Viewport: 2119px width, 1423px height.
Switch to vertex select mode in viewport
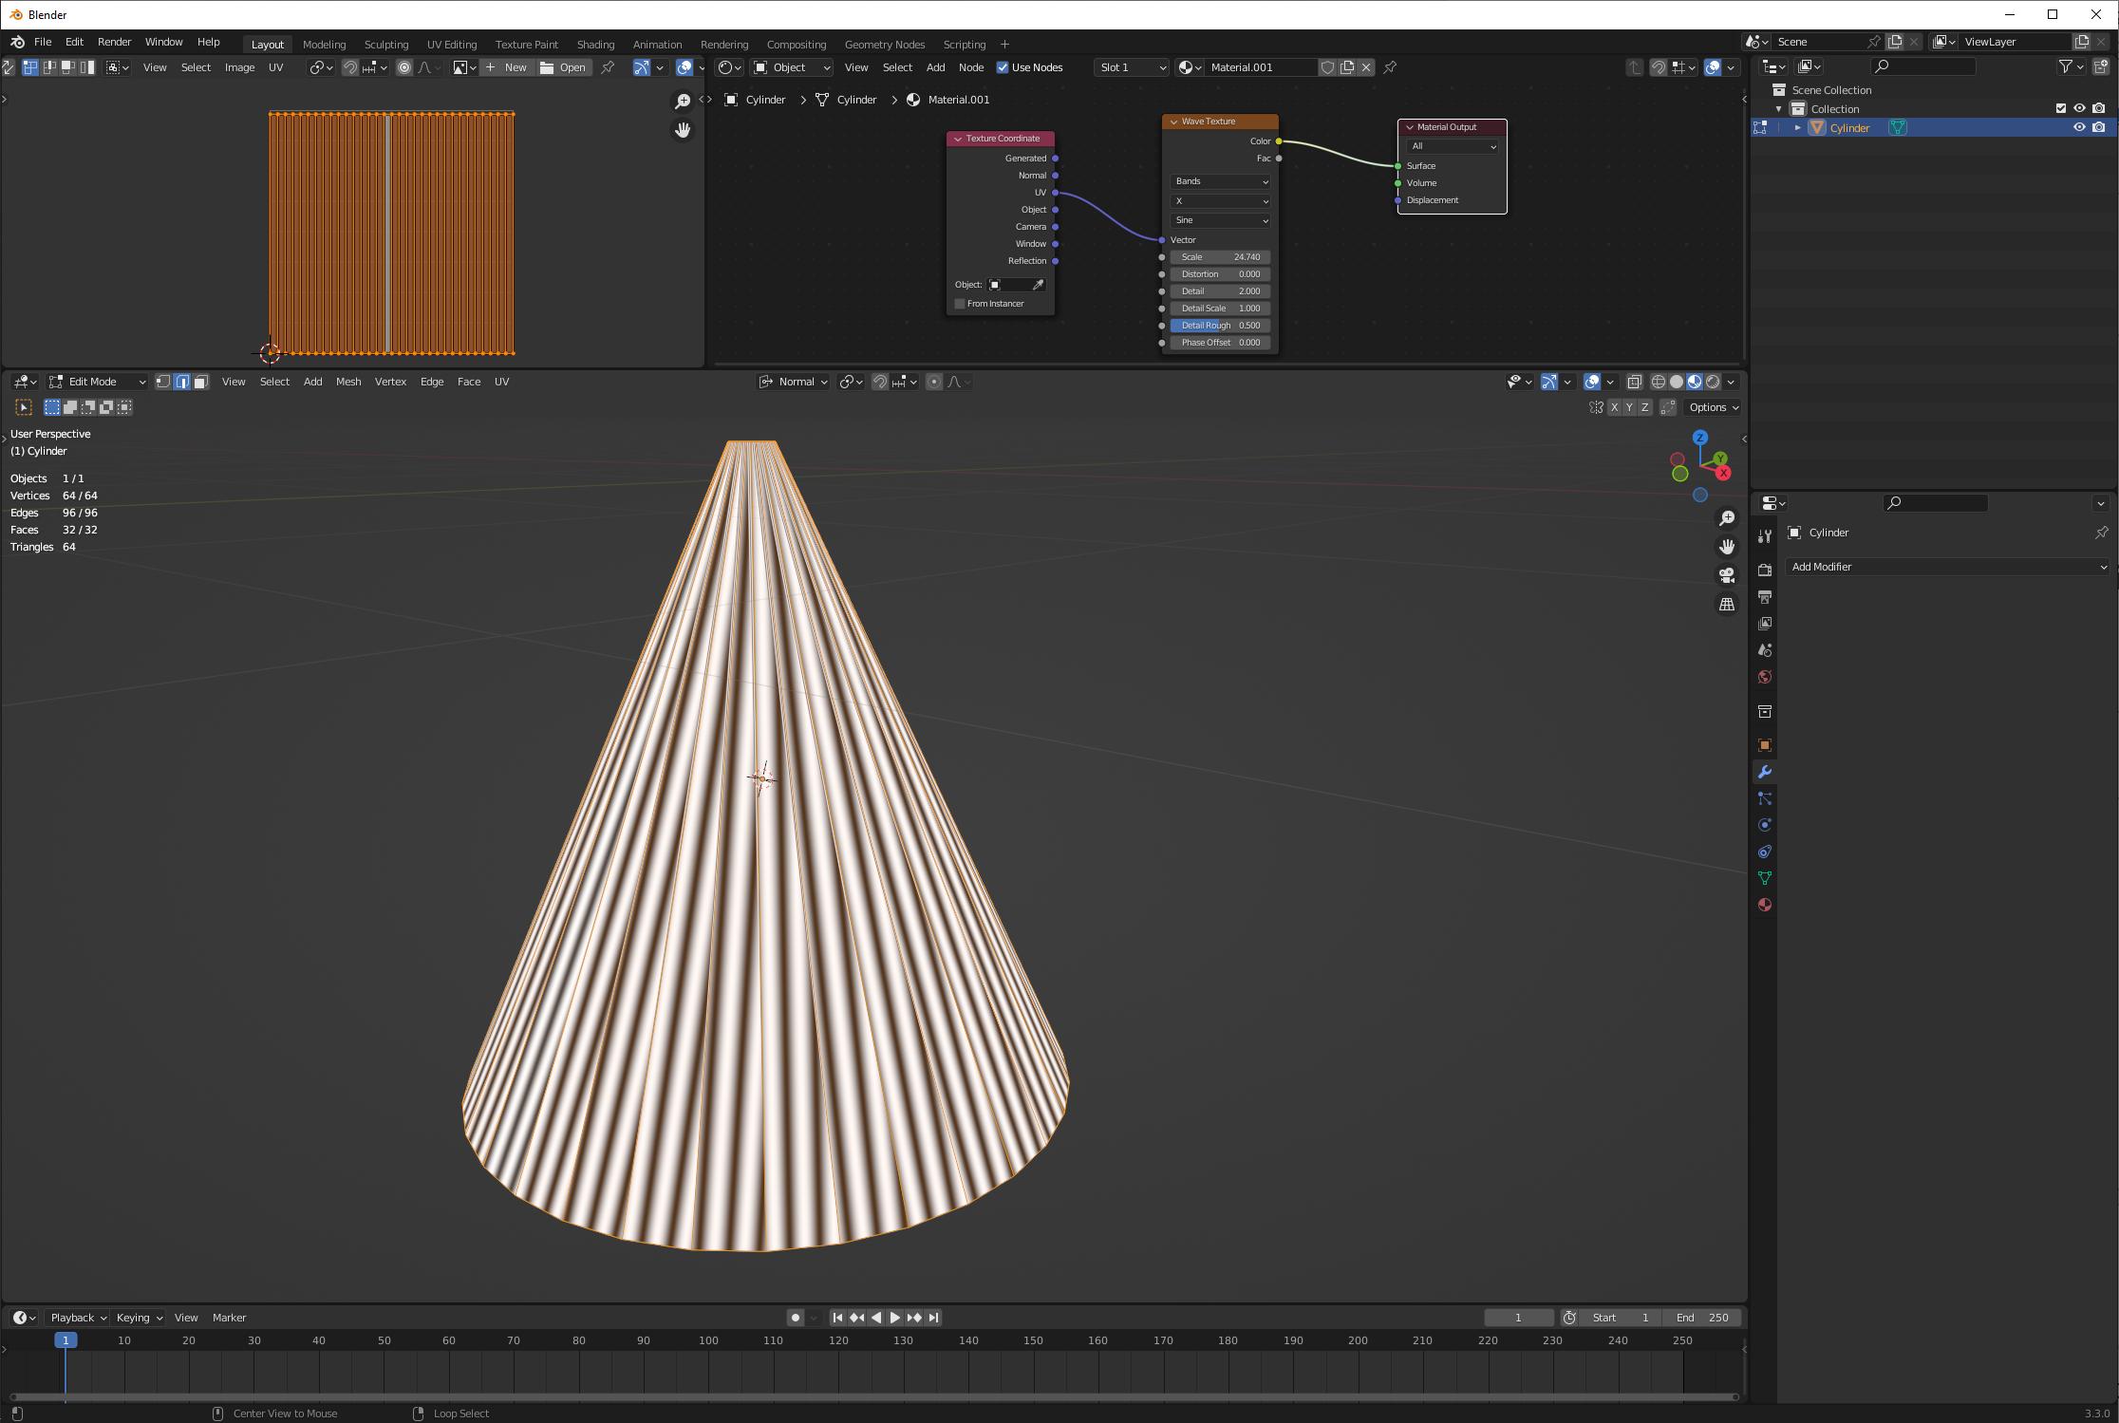tap(163, 382)
